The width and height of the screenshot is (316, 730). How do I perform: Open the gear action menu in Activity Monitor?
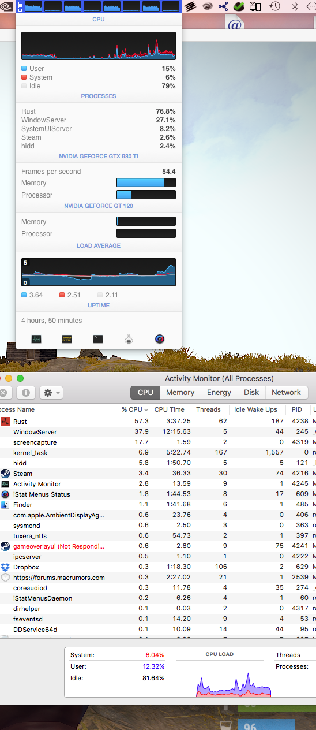tap(51, 393)
